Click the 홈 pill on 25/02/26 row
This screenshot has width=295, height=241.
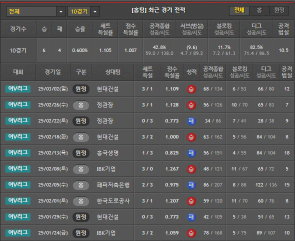click(x=81, y=105)
